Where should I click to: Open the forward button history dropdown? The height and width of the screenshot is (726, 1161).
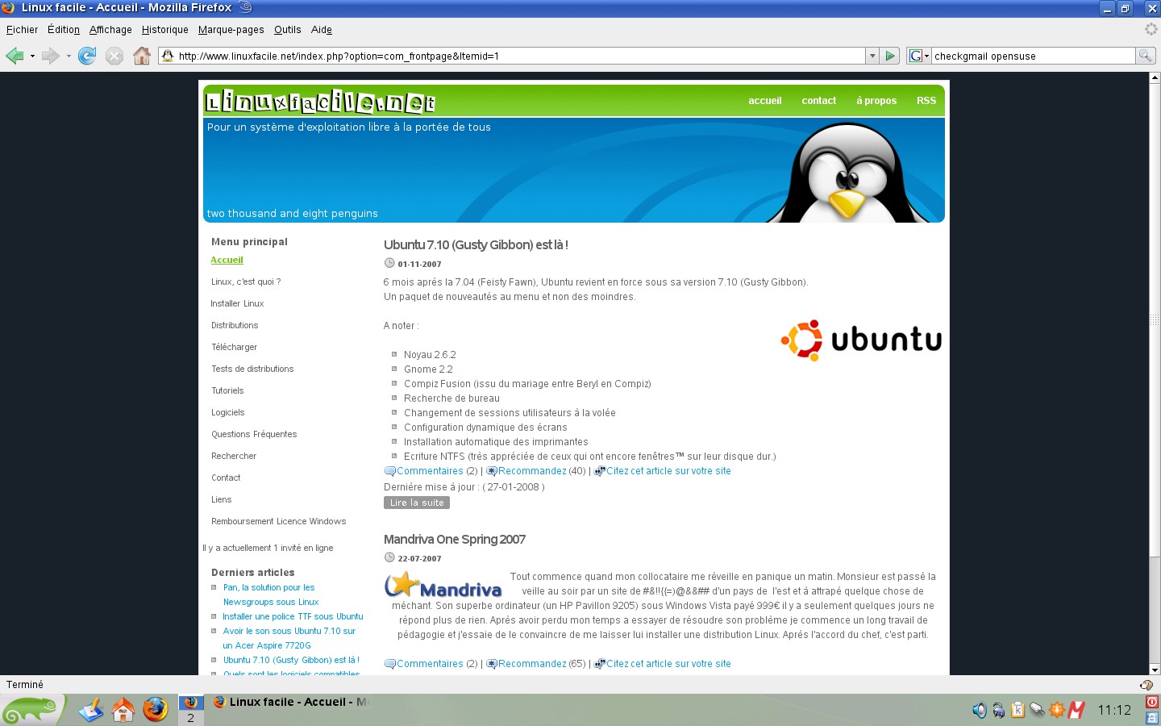pyautogui.click(x=69, y=56)
